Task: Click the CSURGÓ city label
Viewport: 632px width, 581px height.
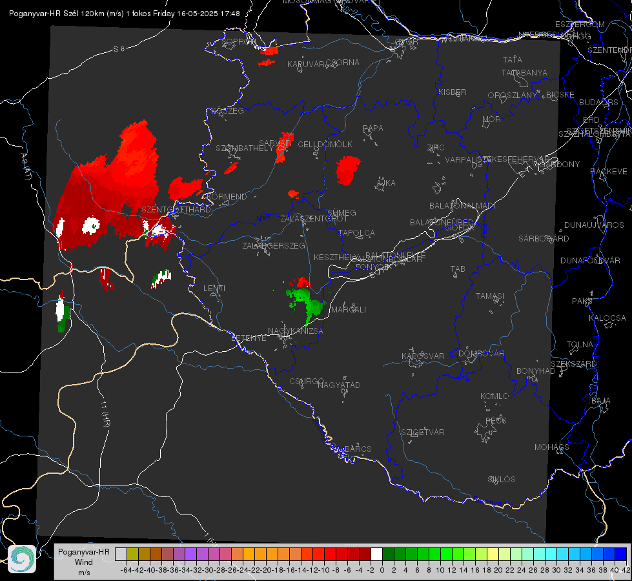Action: click(x=307, y=382)
